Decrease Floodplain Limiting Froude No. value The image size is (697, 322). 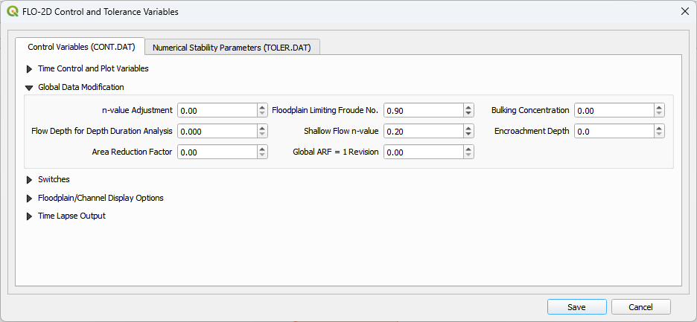468,114
